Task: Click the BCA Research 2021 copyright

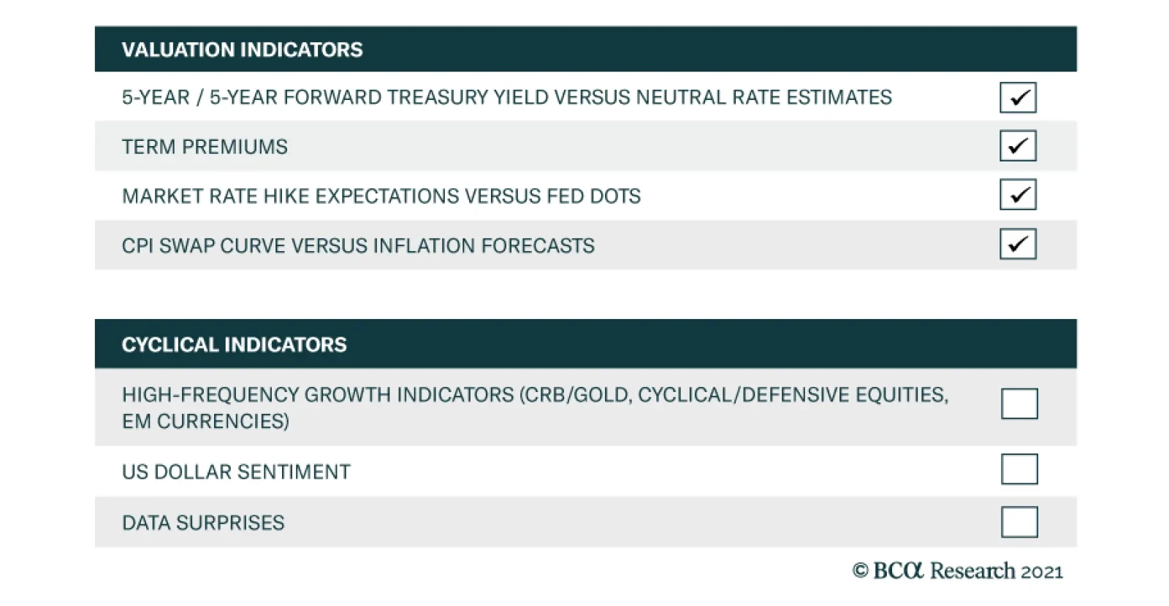Action: [957, 571]
